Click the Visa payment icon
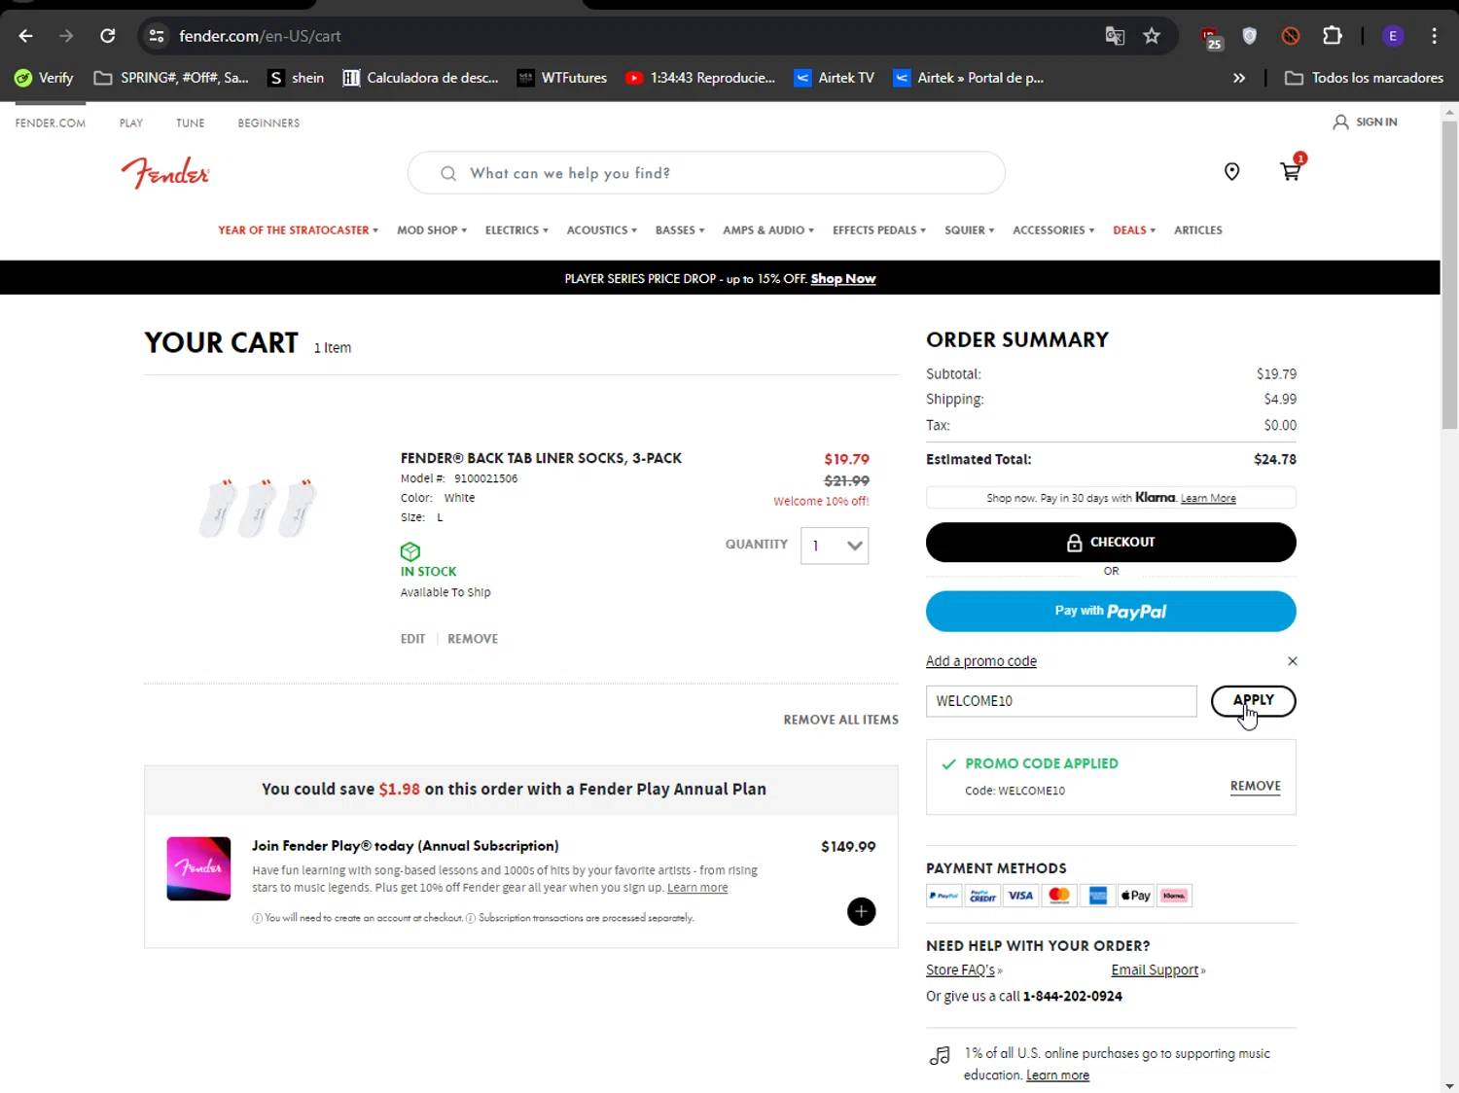Screen dimensions: 1459x1093 click(x=1020, y=896)
